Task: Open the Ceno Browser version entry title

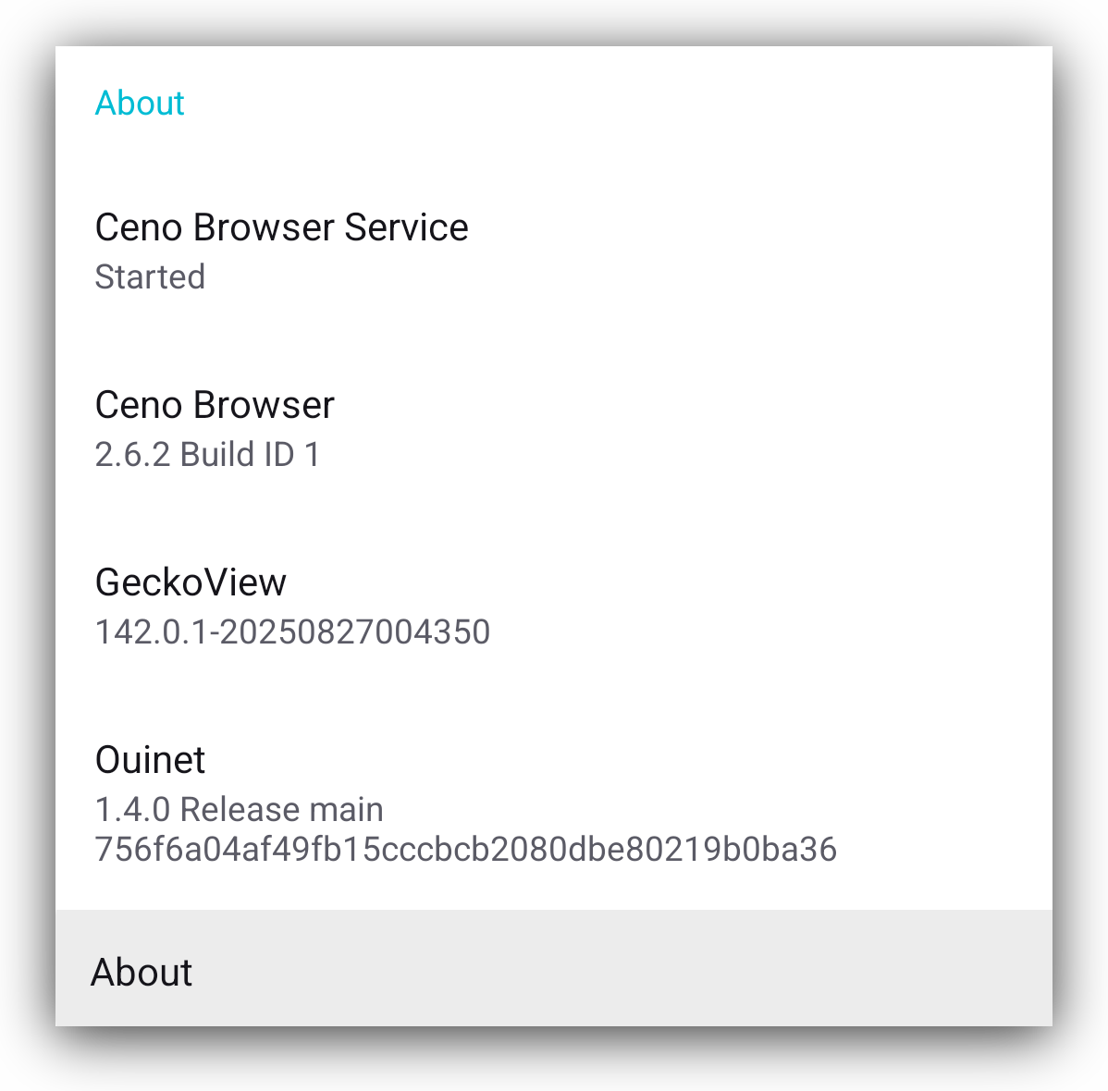Action: 215,405
